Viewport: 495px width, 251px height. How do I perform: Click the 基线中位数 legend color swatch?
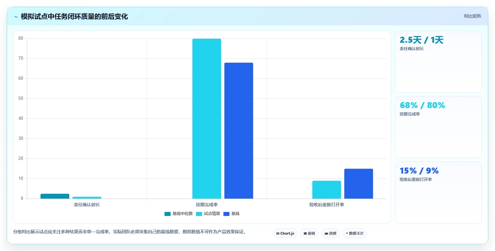pyautogui.click(x=168, y=214)
